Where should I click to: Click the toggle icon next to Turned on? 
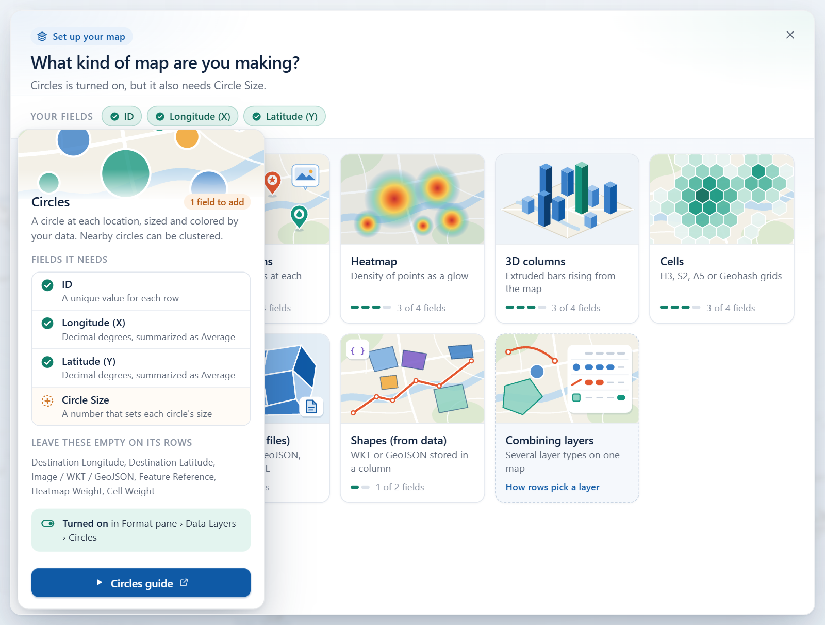click(48, 523)
